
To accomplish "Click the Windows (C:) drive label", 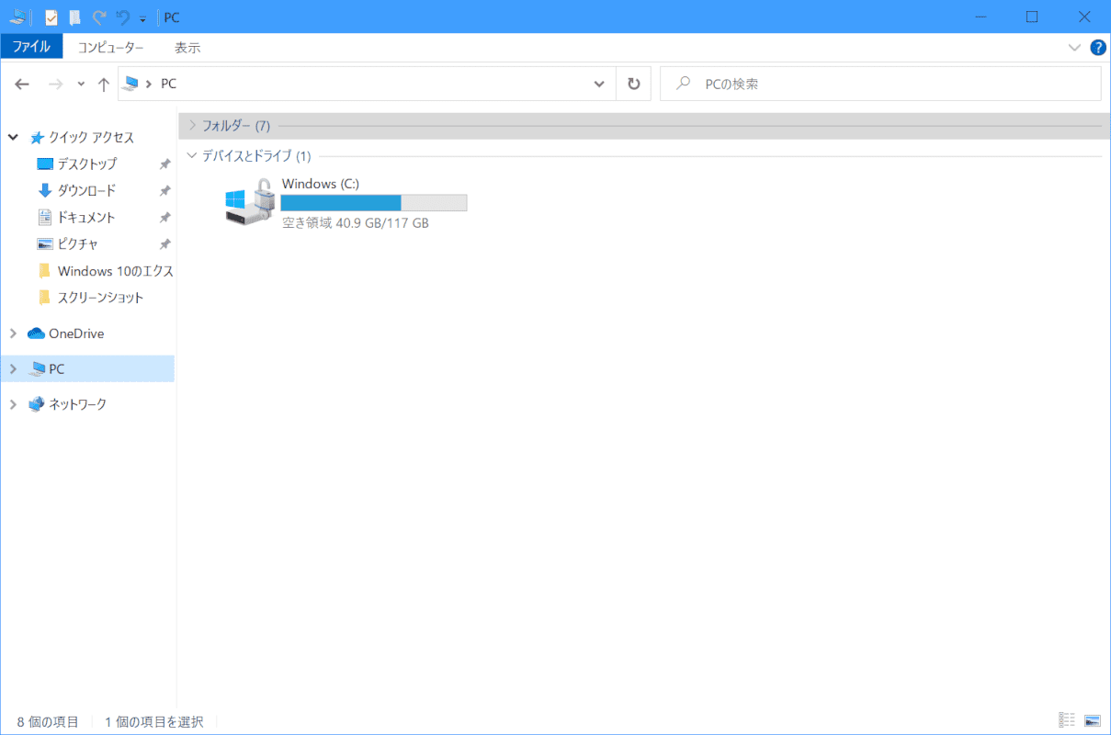I will 320,184.
